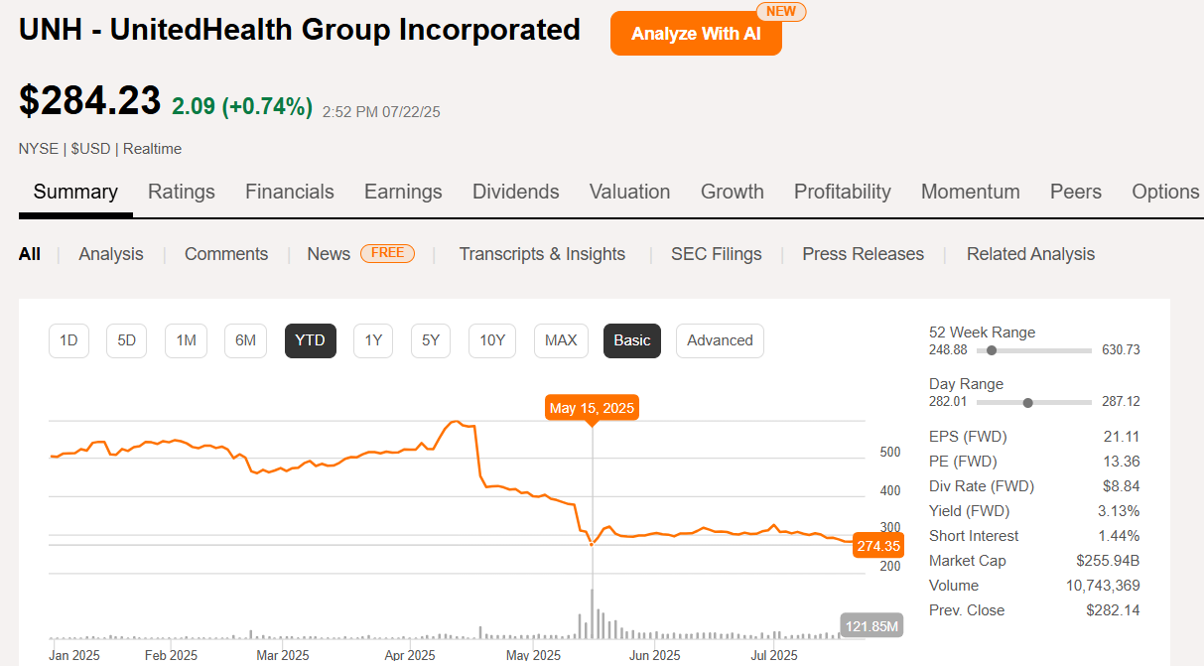This screenshot has width=1204, height=666.
Task: Click the $284.23 current price
Action: [x=89, y=101]
